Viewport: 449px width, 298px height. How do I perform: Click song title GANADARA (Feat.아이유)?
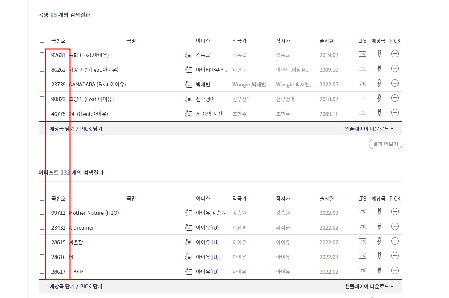pyautogui.click(x=97, y=85)
